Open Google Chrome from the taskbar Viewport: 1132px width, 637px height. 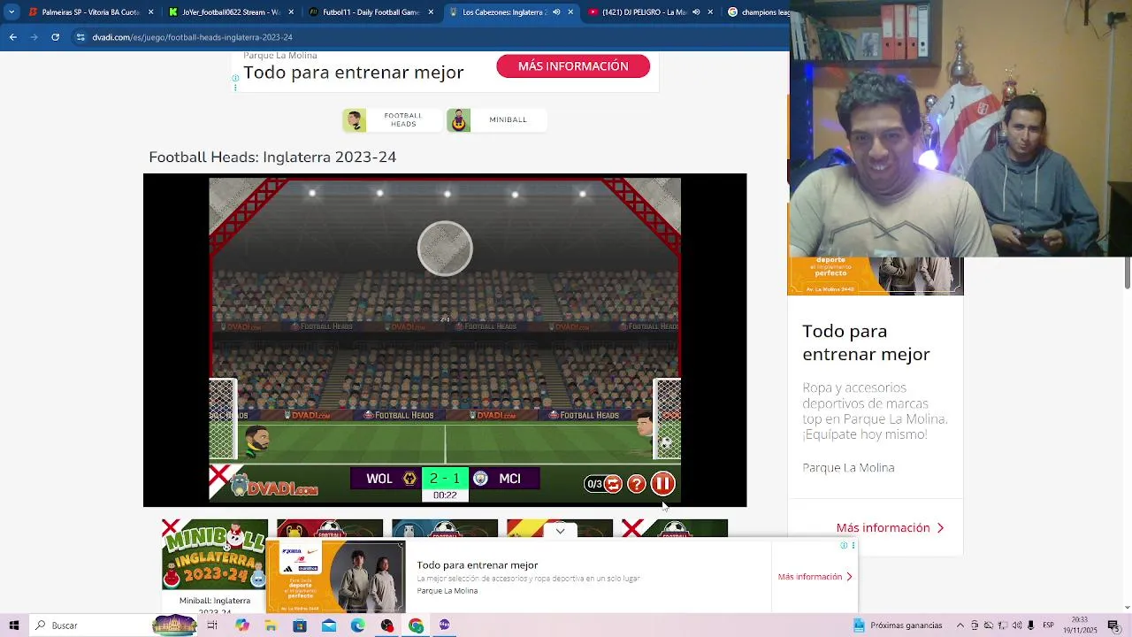click(416, 625)
